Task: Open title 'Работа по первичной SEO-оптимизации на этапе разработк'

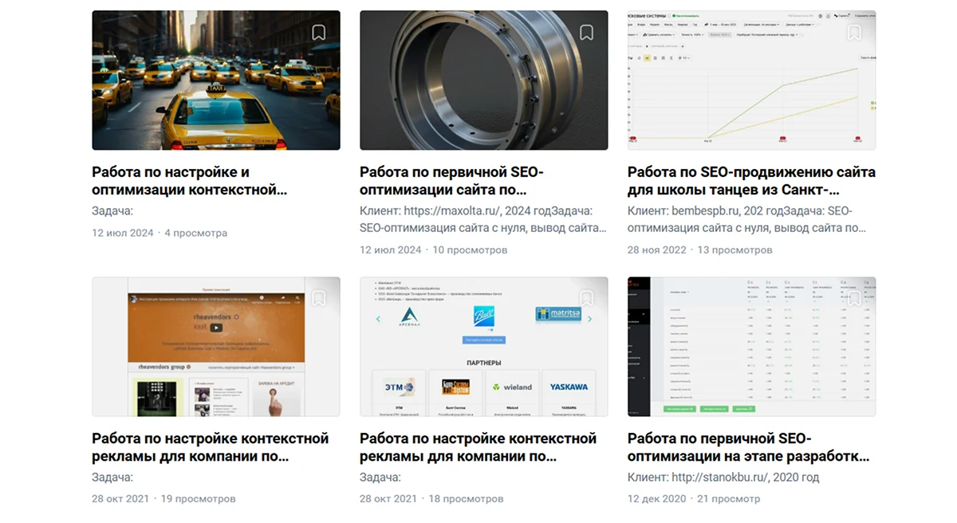Action: (748, 447)
